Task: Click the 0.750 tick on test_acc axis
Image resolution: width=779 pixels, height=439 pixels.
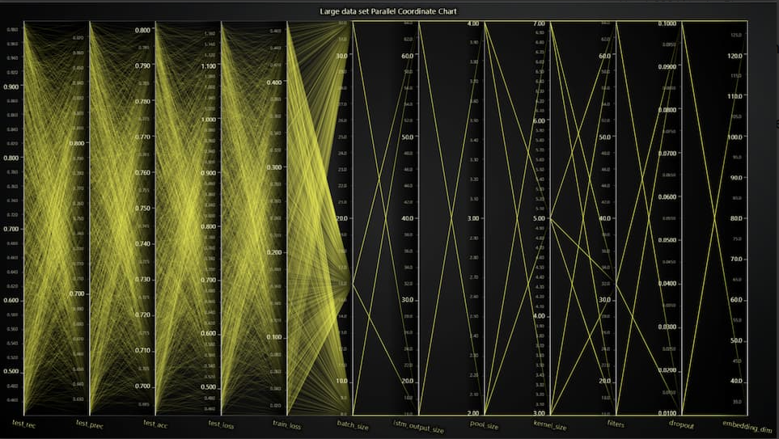Action: [142, 208]
